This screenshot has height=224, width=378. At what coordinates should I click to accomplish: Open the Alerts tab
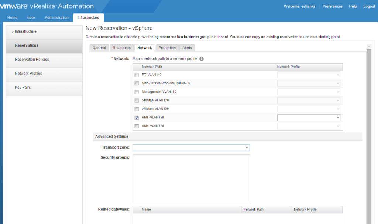(x=187, y=48)
